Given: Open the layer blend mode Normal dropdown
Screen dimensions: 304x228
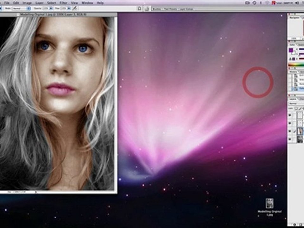Looking at the screenshot, I should point(296,104).
